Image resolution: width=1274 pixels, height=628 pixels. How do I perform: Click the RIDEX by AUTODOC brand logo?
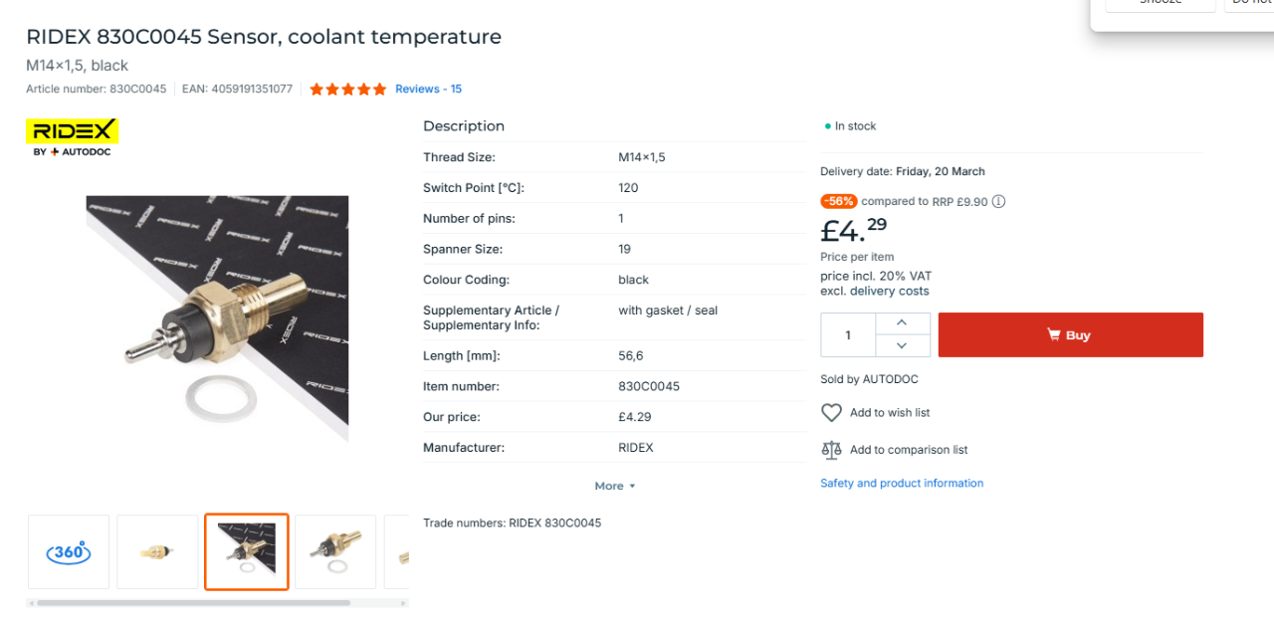pos(72,137)
